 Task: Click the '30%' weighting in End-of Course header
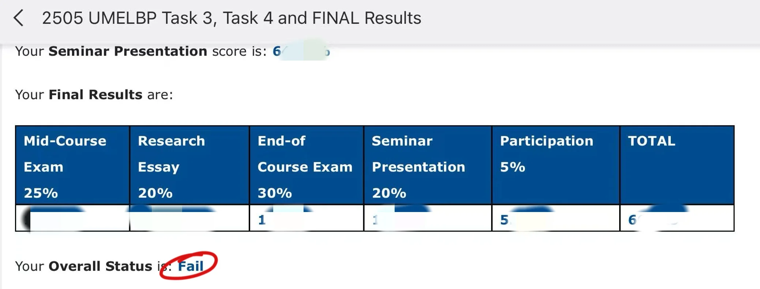point(275,193)
